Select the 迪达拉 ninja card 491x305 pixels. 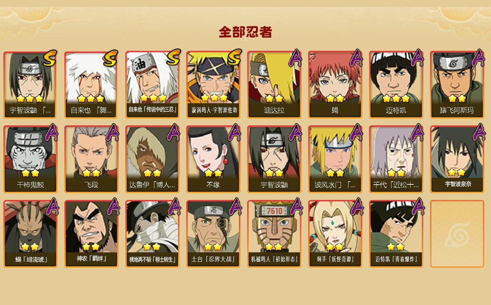click(x=274, y=85)
